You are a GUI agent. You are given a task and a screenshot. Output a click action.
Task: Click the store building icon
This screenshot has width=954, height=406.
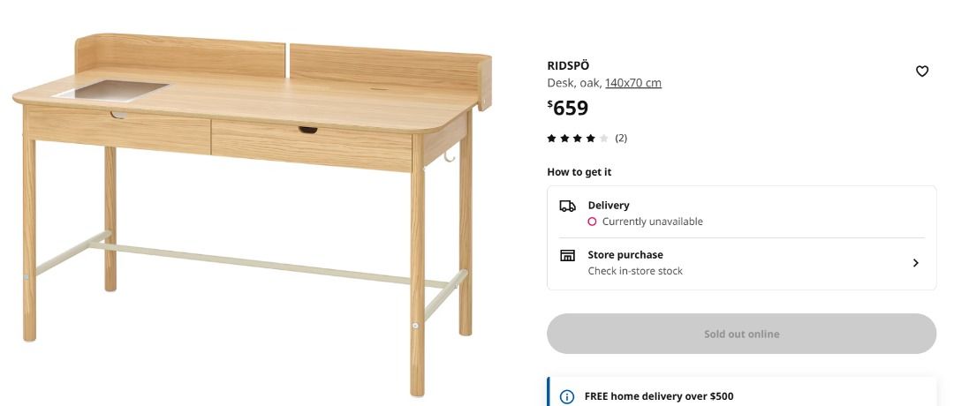(567, 255)
